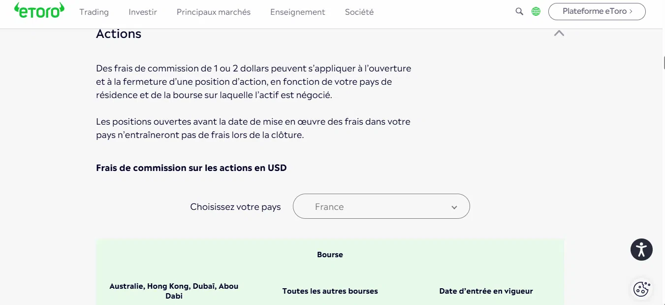The height and width of the screenshot is (305, 665).
Task: Open the search magnifier icon
Action: pos(519,11)
